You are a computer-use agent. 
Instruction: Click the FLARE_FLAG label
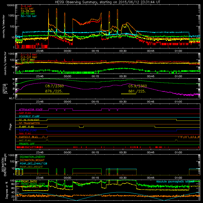[x=26, y=127]
